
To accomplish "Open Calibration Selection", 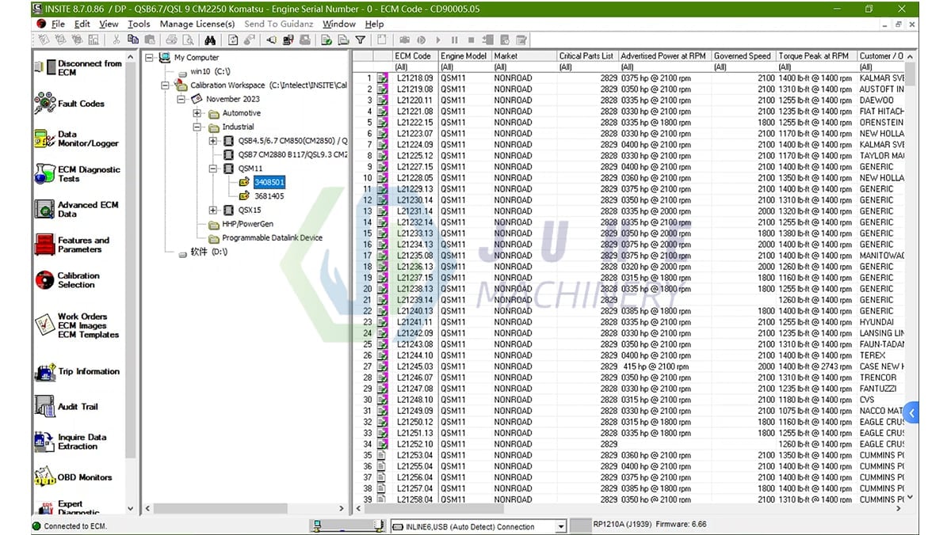I will pos(77,280).
